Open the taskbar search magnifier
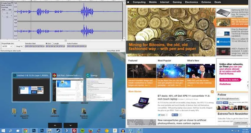This screenshot has height=133, width=251. tap(10, 131)
